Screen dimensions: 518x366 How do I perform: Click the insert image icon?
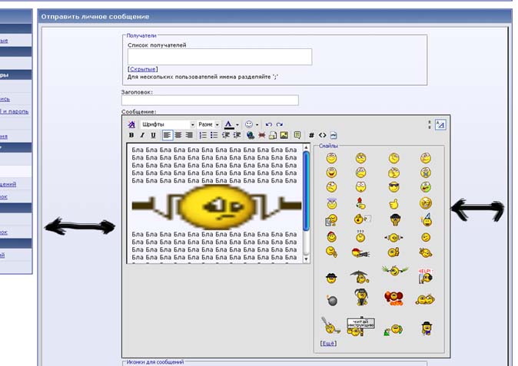point(284,135)
